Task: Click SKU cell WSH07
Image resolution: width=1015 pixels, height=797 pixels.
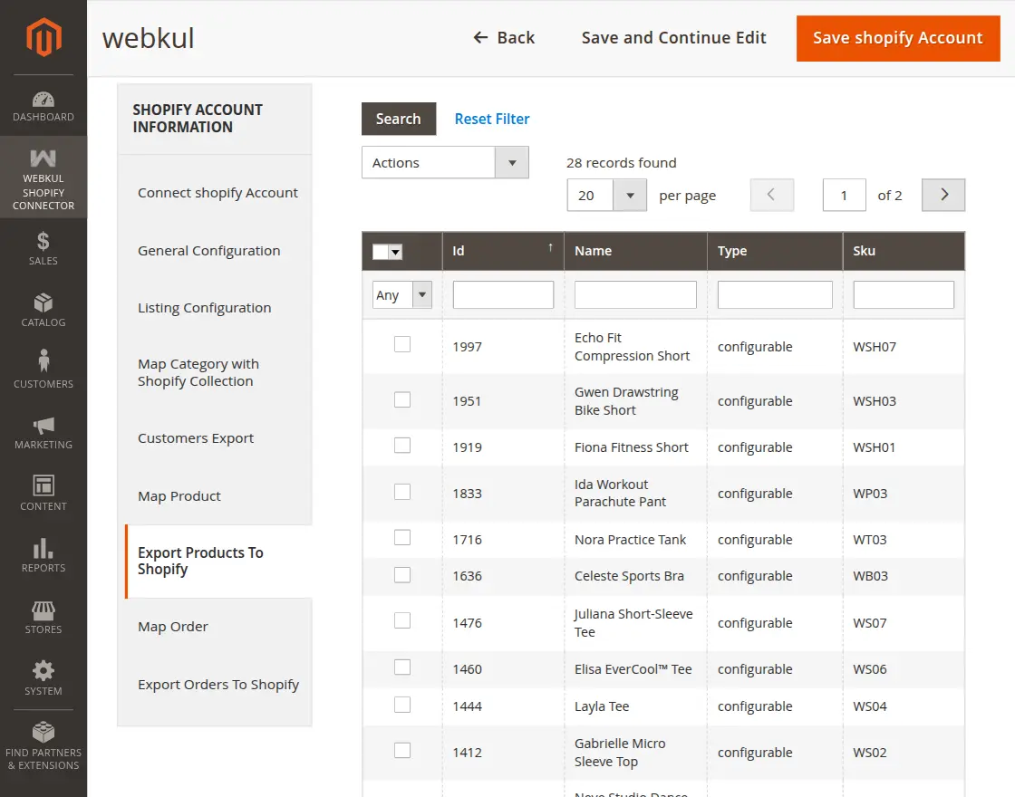Action: point(875,347)
